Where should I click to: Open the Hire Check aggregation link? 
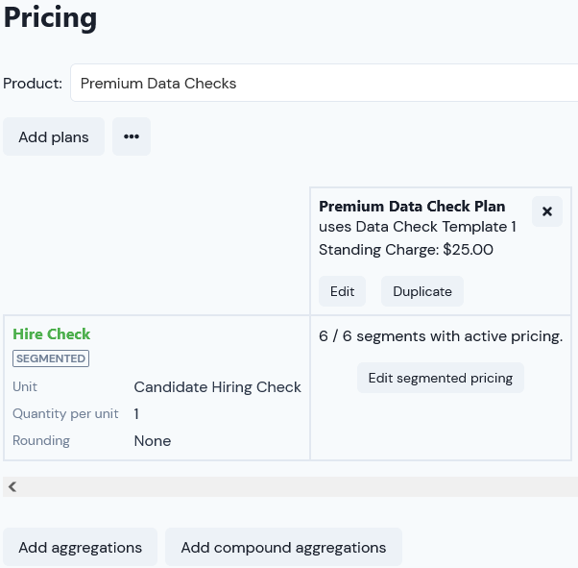click(51, 334)
